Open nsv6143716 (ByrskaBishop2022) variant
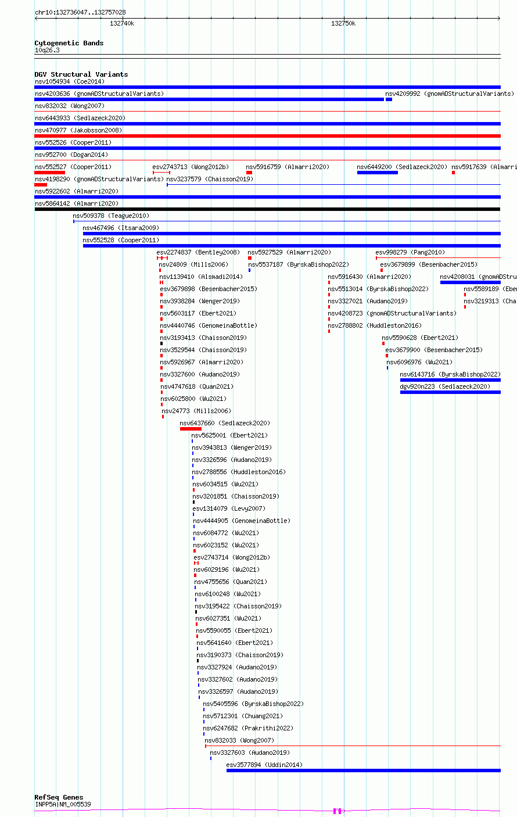The height and width of the screenshot is (817, 517). [x=451, y=374]
